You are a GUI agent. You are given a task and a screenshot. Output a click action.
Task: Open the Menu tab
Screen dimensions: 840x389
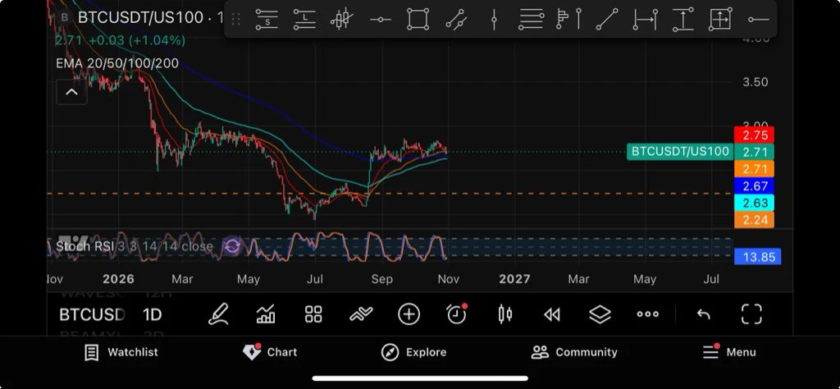point(729,352)
